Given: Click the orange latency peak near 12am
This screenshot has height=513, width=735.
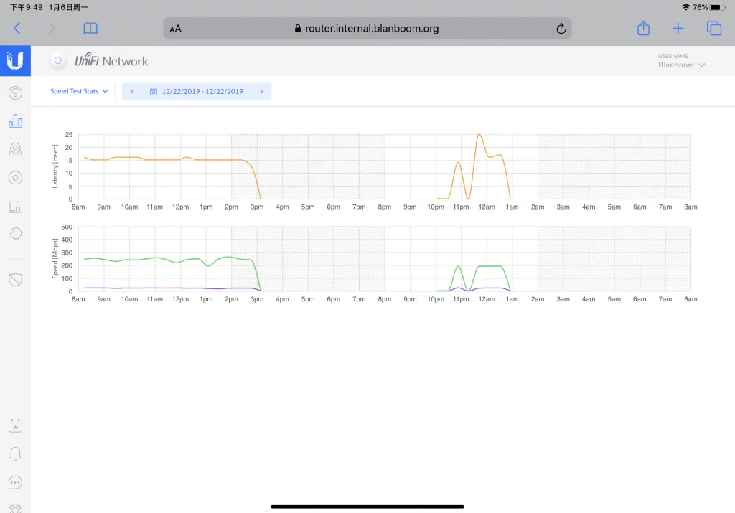Looking at the screenshot, I should pyautogui.click(x=479, y=134).
